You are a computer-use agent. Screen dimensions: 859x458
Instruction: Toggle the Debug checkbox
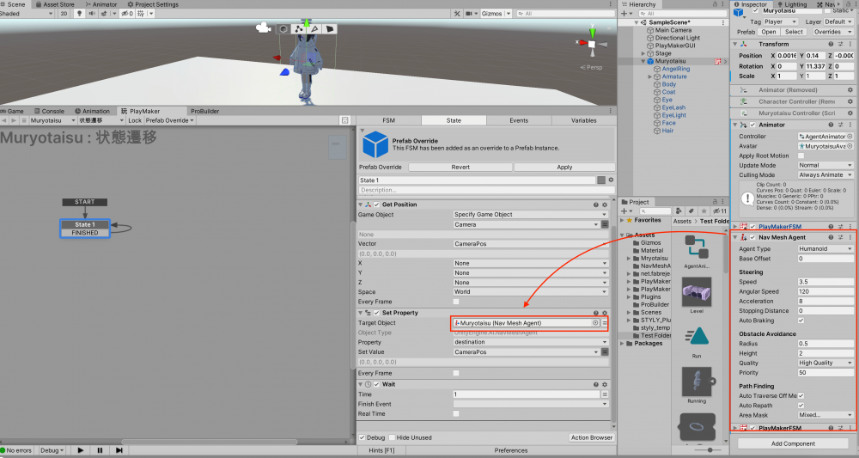(x=362, y=437)
